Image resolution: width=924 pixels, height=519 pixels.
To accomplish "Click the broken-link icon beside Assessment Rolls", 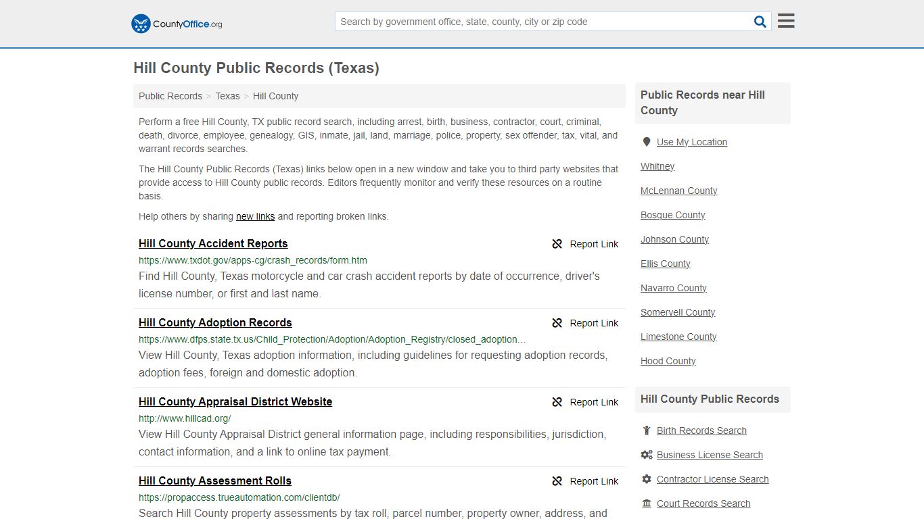I will pyautogui.click(x=557, y=481).
